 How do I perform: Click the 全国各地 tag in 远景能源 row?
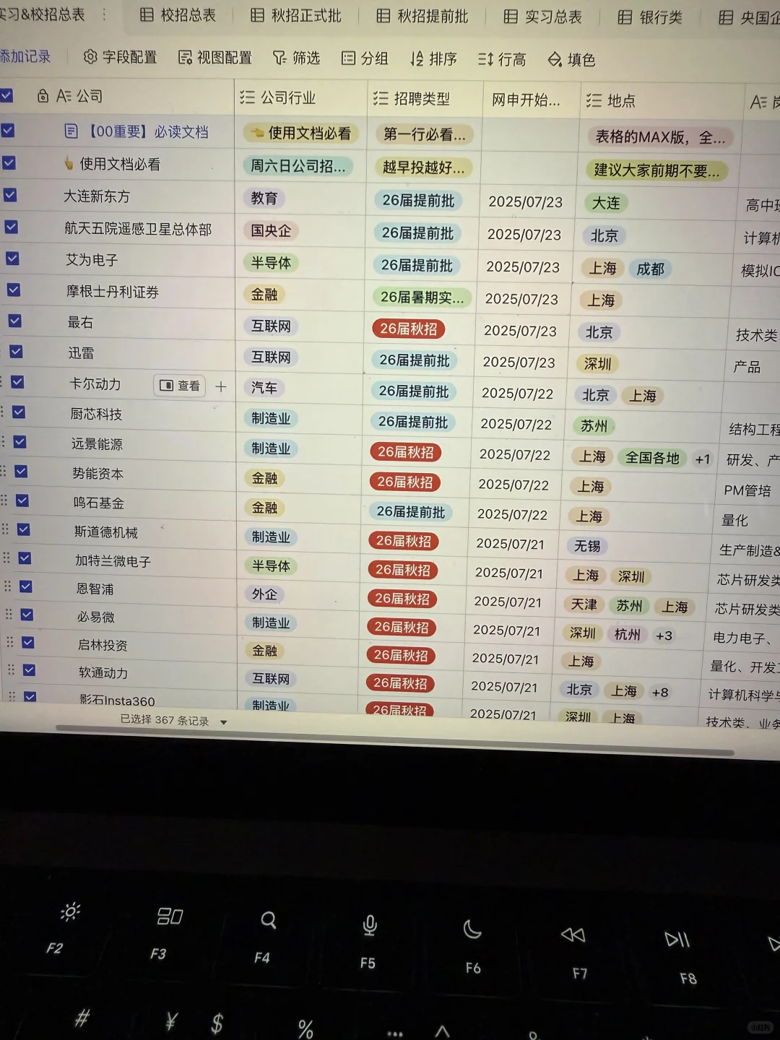pyautogui.click(x=652, y=458)
